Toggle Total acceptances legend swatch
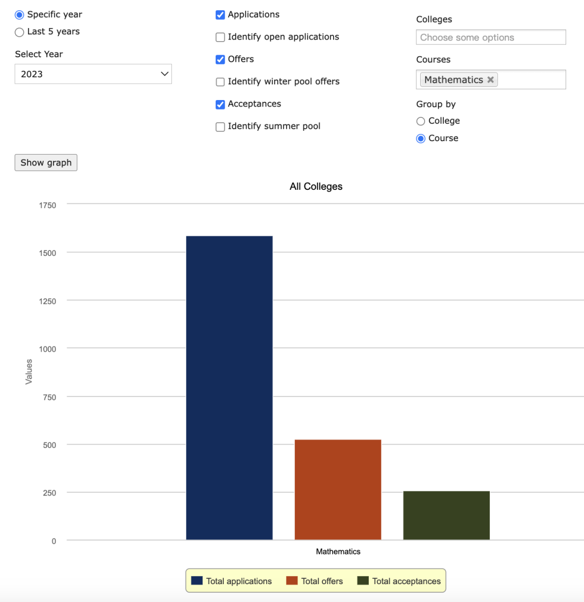Image resolution: width=584 pixels, height=602 pixels. (363, 580)
